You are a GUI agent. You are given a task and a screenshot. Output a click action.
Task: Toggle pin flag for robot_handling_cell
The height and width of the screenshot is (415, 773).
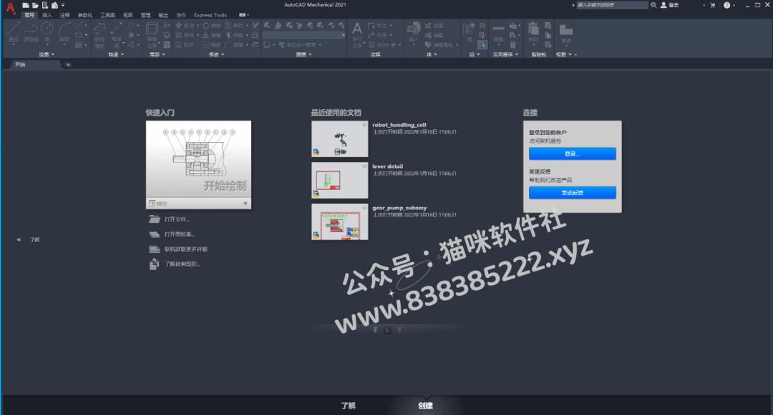[x=365, y=124]
